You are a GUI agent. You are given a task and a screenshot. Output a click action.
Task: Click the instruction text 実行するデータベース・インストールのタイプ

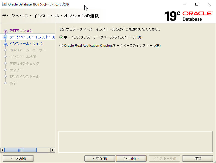pos(110,29)
